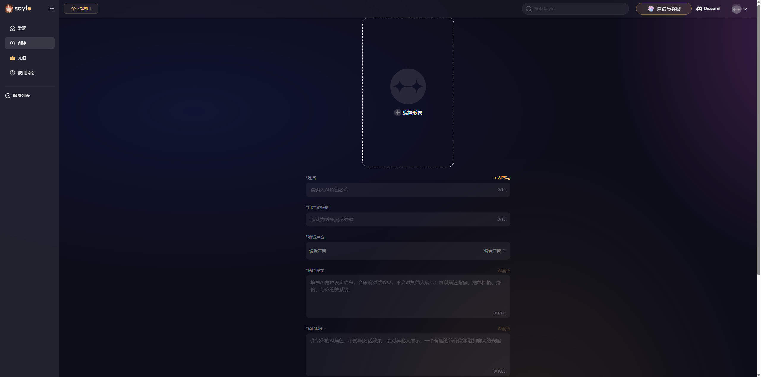Focus the 自定义标题 input field
This screenshot has width=761, height=377.
point(408,219)
